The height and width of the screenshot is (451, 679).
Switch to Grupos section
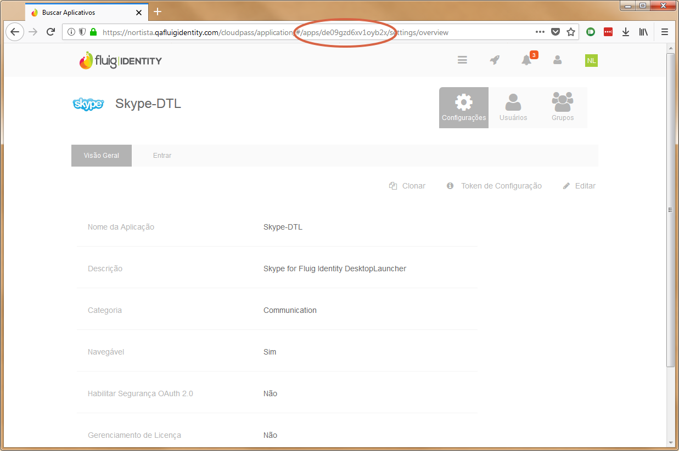point(563,107)
